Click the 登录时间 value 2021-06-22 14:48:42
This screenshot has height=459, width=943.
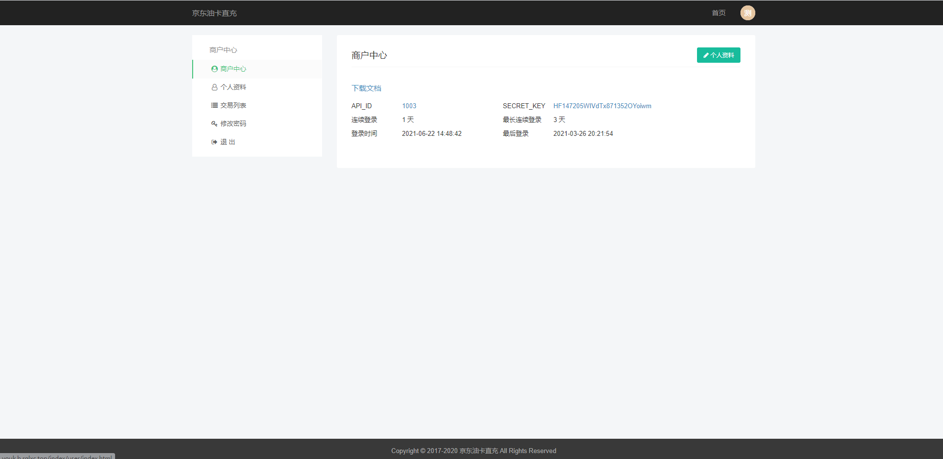coord(432,134)
